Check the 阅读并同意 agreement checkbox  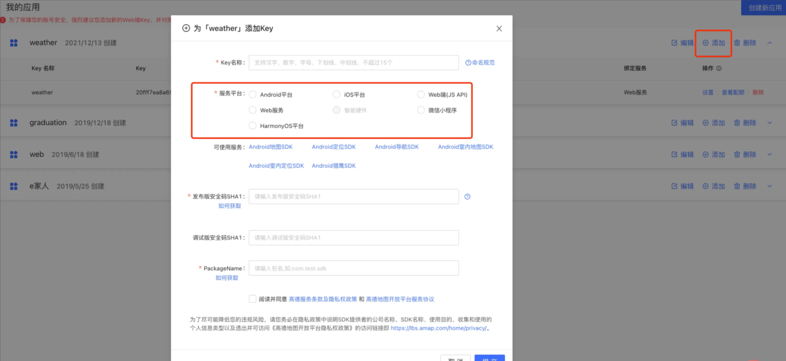coord(252,299)
